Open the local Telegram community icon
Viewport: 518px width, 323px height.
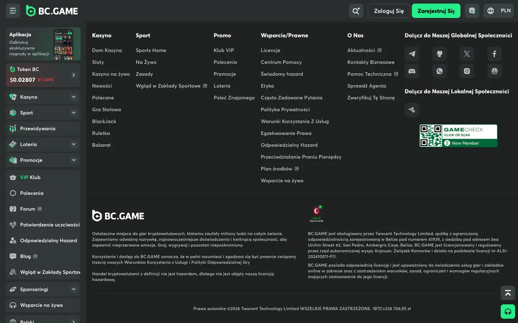click(x=412, y=110)
